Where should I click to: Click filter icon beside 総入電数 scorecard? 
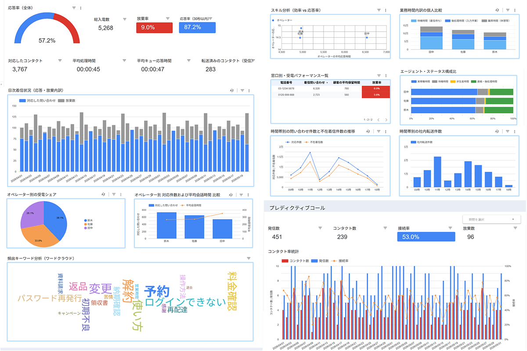click(125, 19)
